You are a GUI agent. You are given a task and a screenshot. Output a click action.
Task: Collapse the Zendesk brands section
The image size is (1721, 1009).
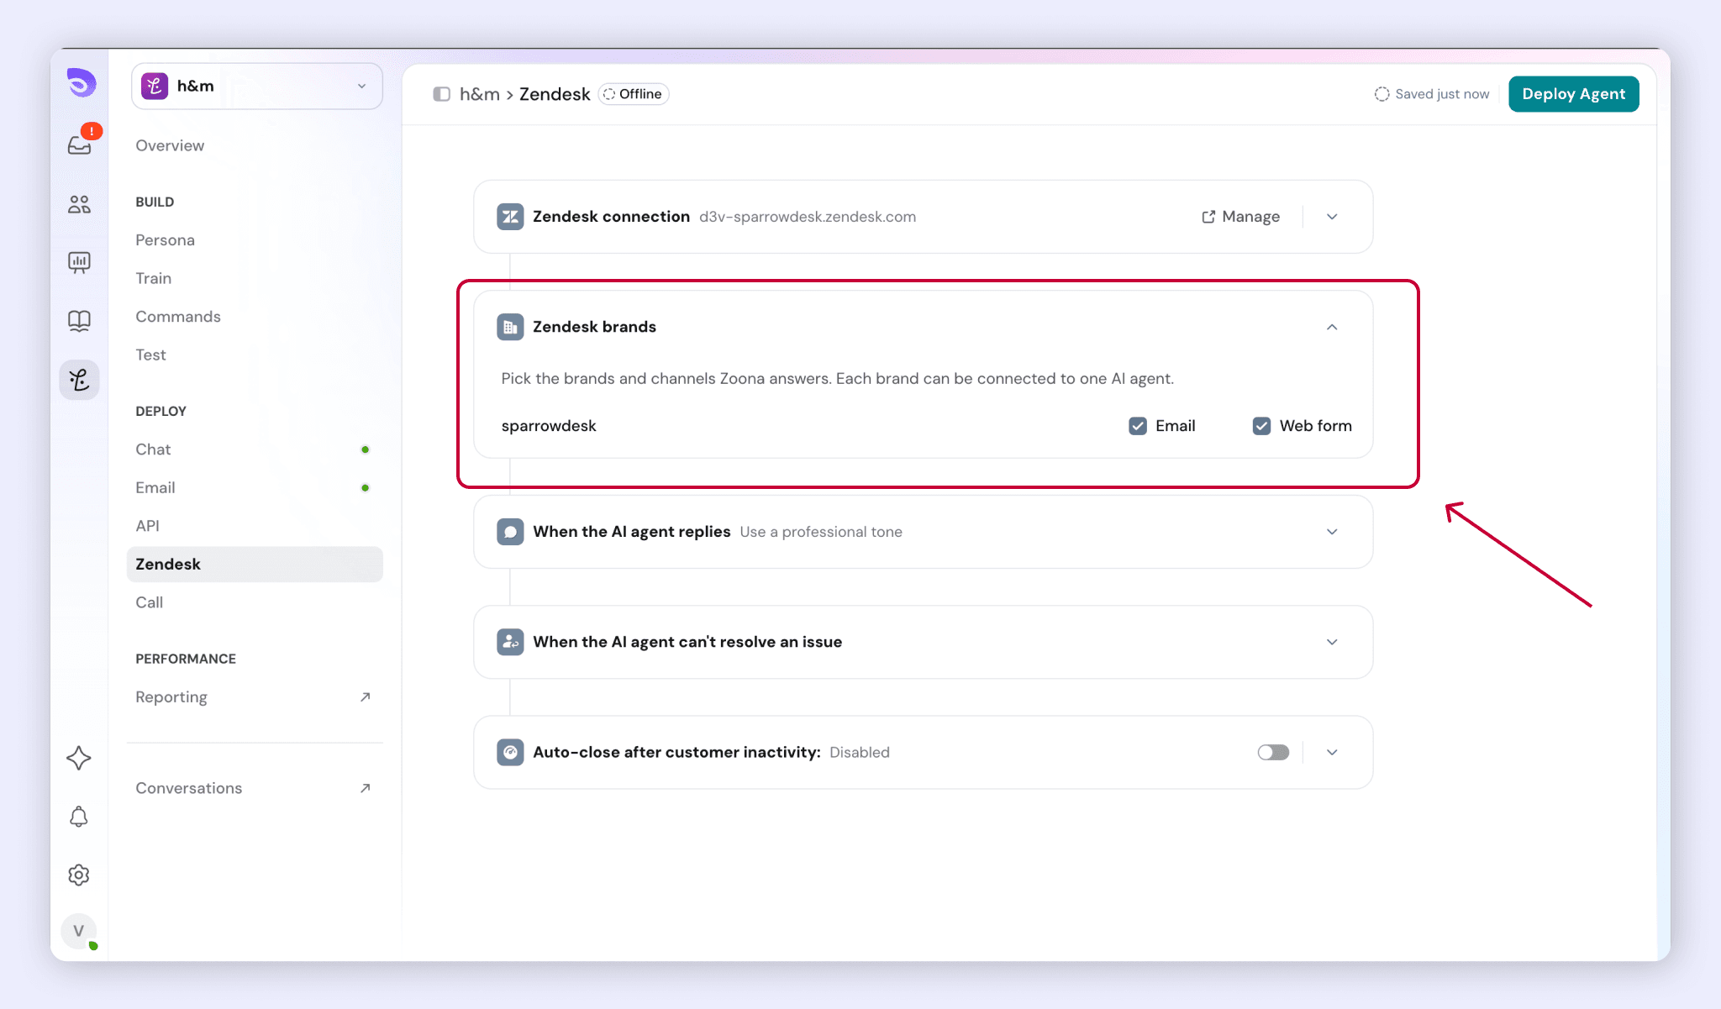click(1332, 327)
